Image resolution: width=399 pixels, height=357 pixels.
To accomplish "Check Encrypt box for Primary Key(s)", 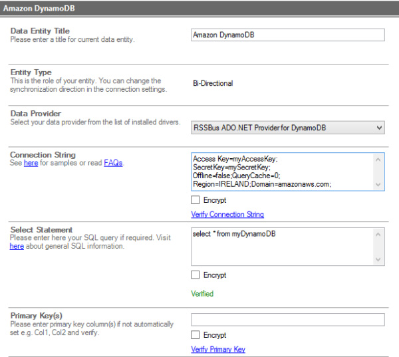I will click(x=196, y=335).
